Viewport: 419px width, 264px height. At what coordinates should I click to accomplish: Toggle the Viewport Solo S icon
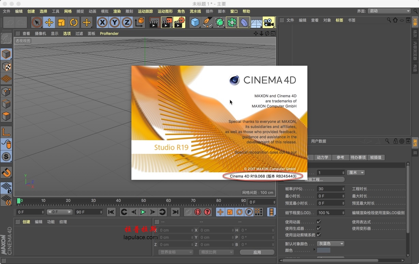pos(6,157)
